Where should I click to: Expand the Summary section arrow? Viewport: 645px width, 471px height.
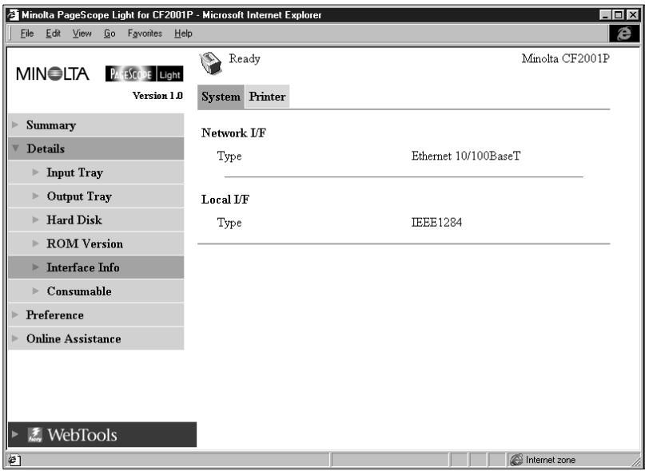(15, 125)
